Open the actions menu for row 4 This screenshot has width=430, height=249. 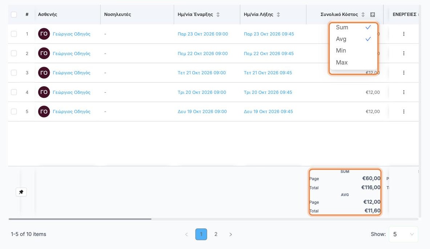coord(404,92)
